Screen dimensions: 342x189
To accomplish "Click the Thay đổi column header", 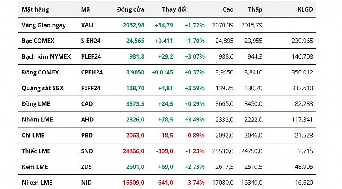I will 174,9.
